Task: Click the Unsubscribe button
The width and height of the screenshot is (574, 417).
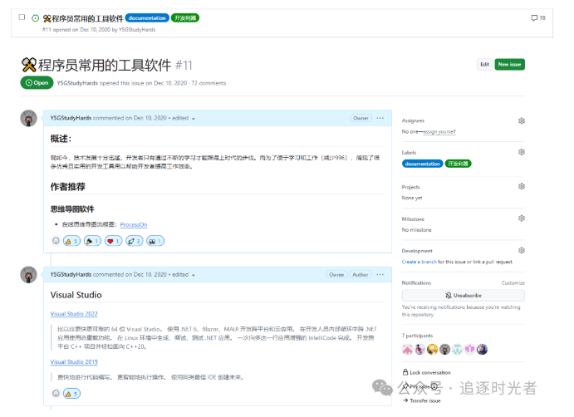Action: pos(463,296)
